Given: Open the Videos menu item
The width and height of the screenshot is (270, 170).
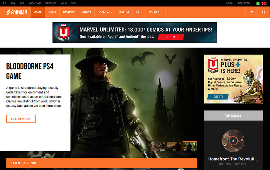Looking at the screenshot, I should coord(86,12).
